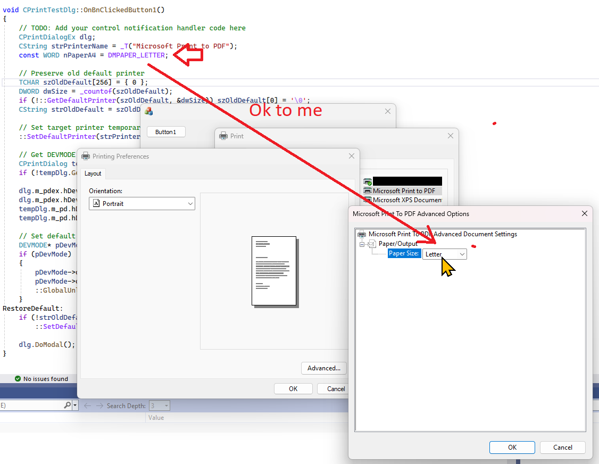Click the RestoreDefault: label in code
The width and height of the screenshot is (599, 464).
[33, 309]
